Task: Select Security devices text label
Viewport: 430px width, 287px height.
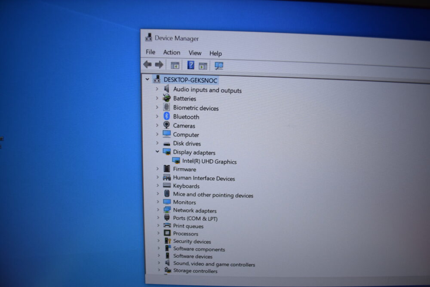Action: coord(192,241)
